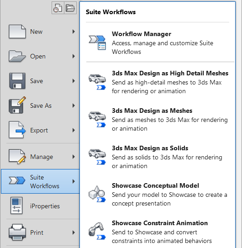This screenshot has width=242, height=248.
Task: Expand the Save As submenu arrow
Action: pyautogui.click(x=74, y=106)
